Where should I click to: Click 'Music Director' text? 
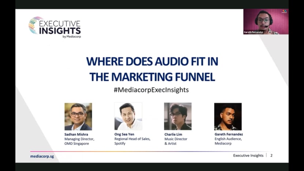176,139
